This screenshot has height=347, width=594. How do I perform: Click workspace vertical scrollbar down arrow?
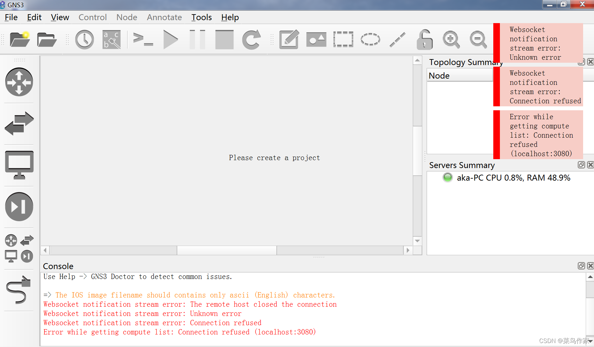(417, 241)
